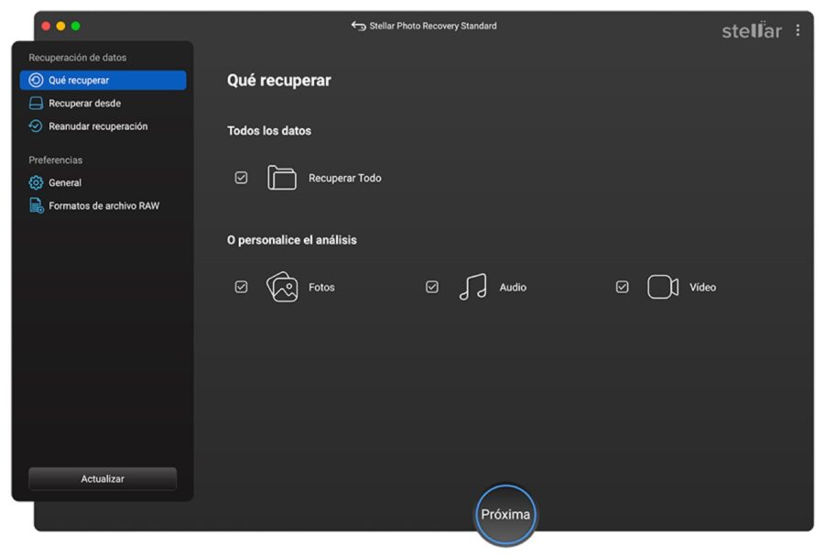Click the Audio label

tap(513, 287)
